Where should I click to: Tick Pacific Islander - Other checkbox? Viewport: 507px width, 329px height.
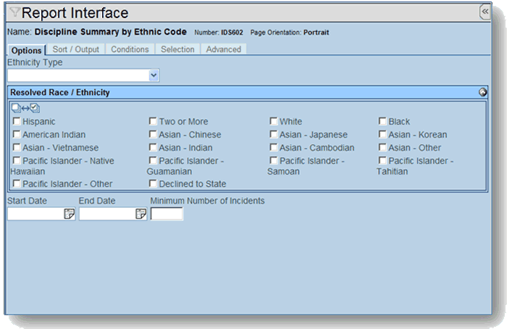coord(17,184)
